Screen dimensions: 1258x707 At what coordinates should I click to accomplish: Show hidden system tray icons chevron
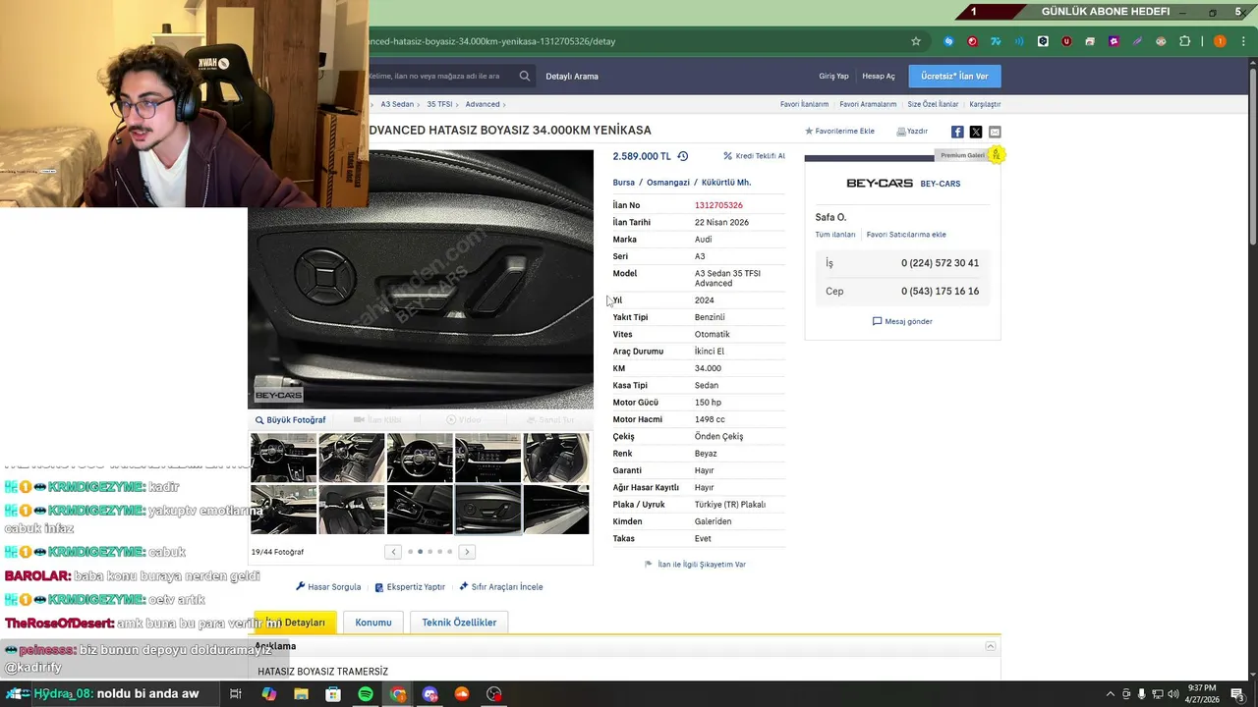(1111, 694)
